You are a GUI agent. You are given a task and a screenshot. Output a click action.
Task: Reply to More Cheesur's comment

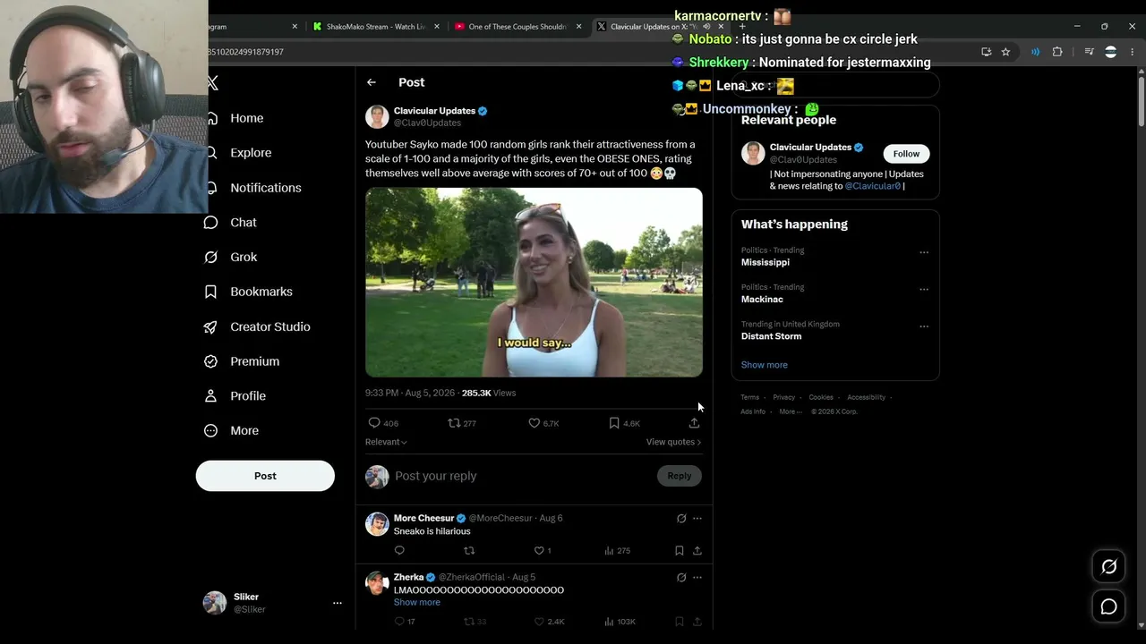tap(399, 551)
